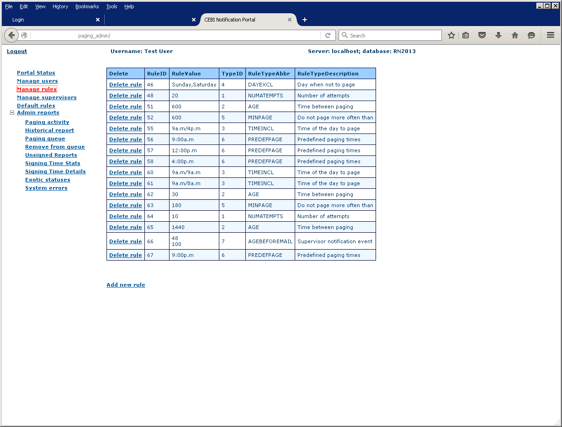Open the Edit menu
Screen dimensions: 562x427
24,6
